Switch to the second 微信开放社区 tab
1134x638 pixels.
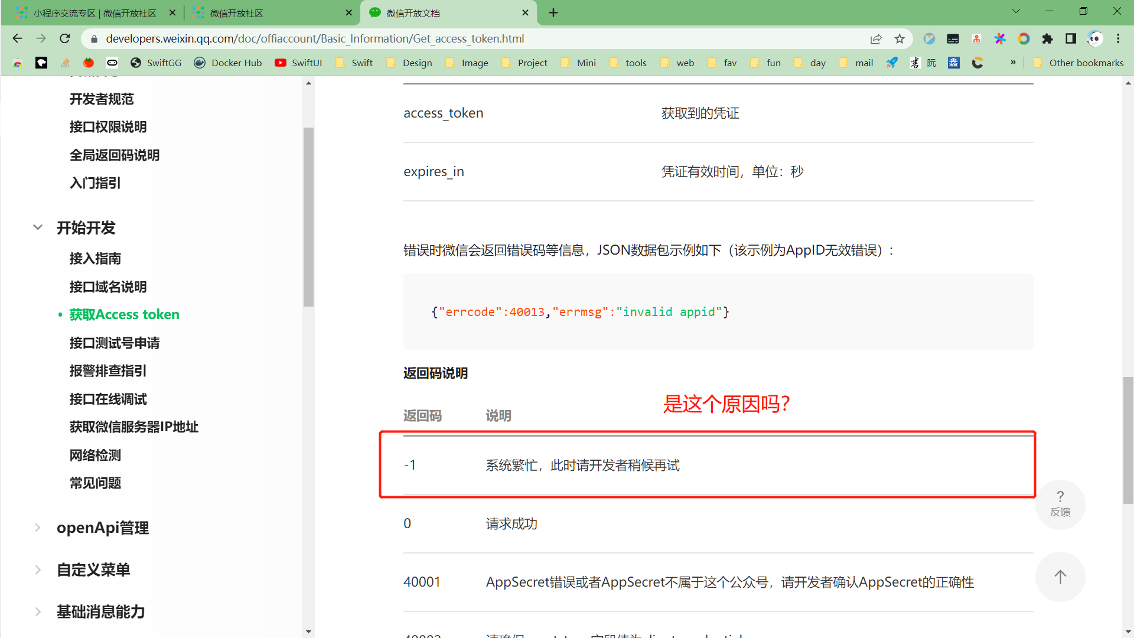point(272,13)
